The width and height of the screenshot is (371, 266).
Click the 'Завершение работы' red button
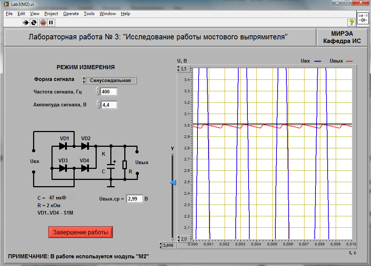81,232
